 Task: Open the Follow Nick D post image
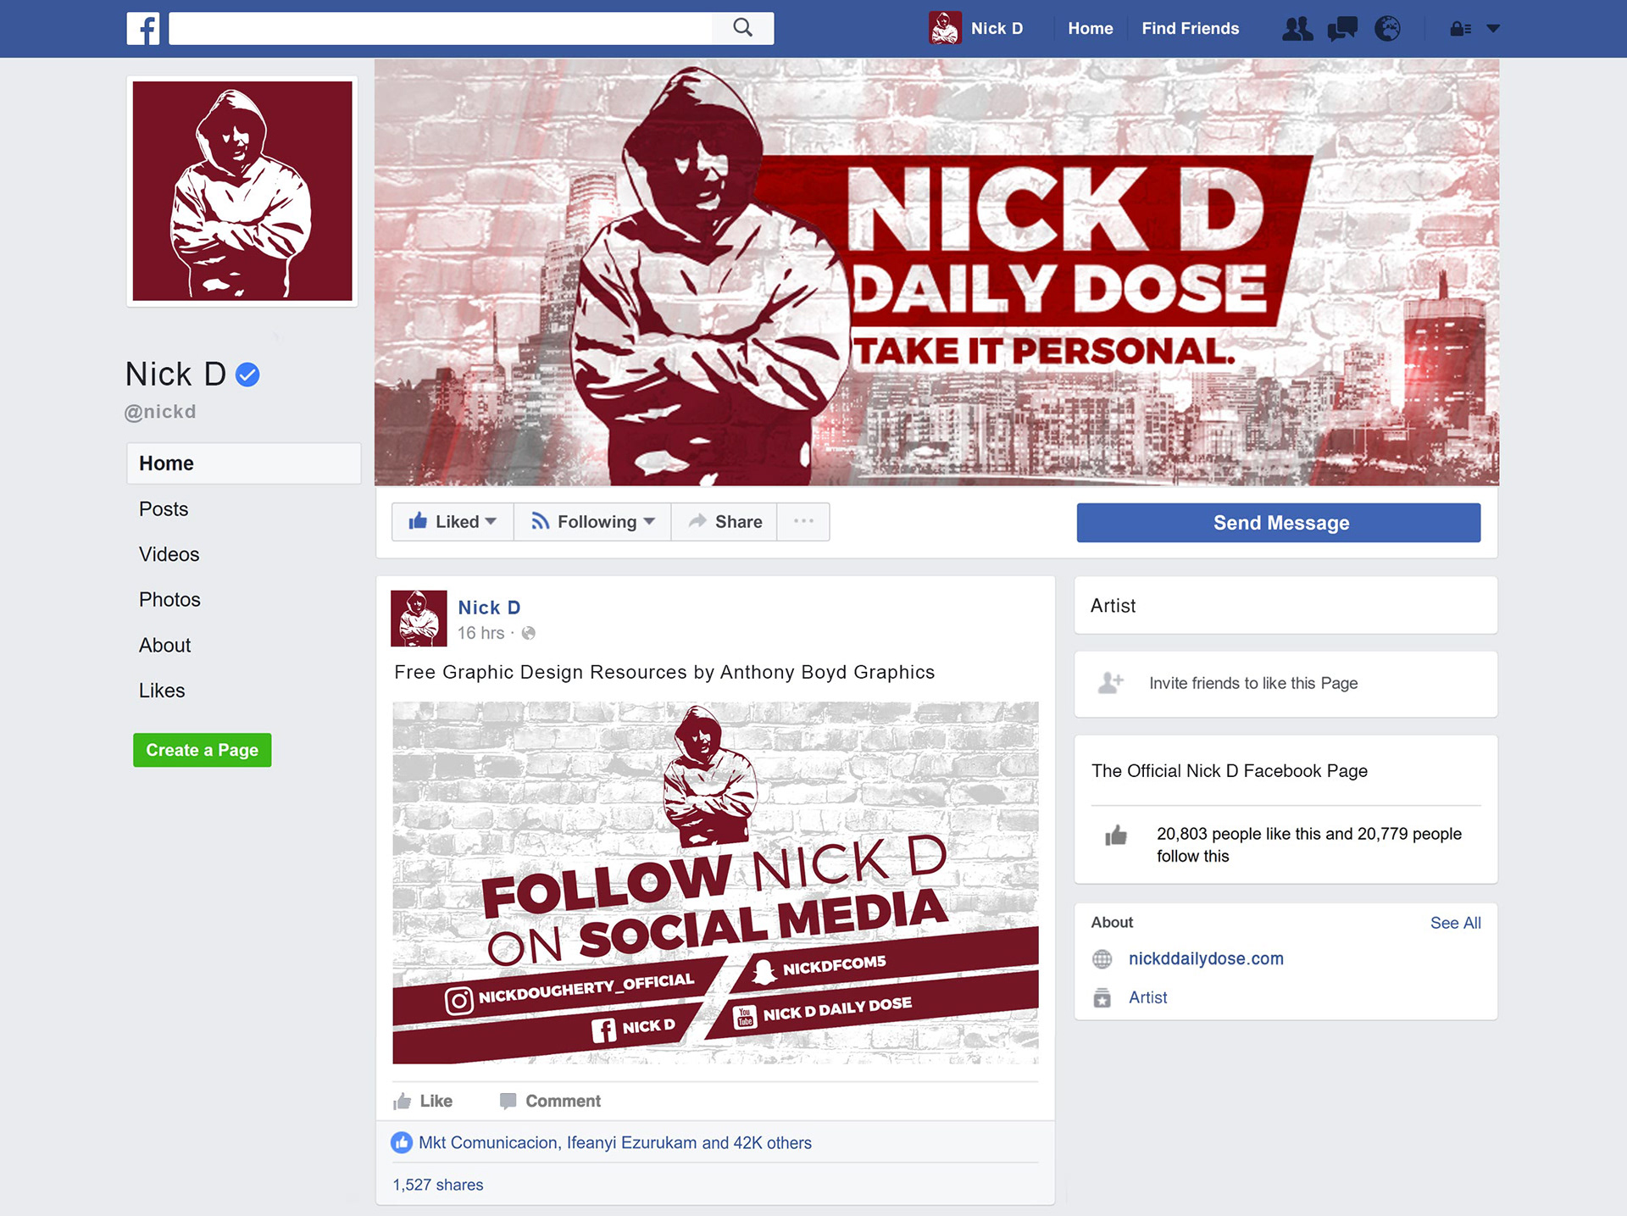pos(715,882)
